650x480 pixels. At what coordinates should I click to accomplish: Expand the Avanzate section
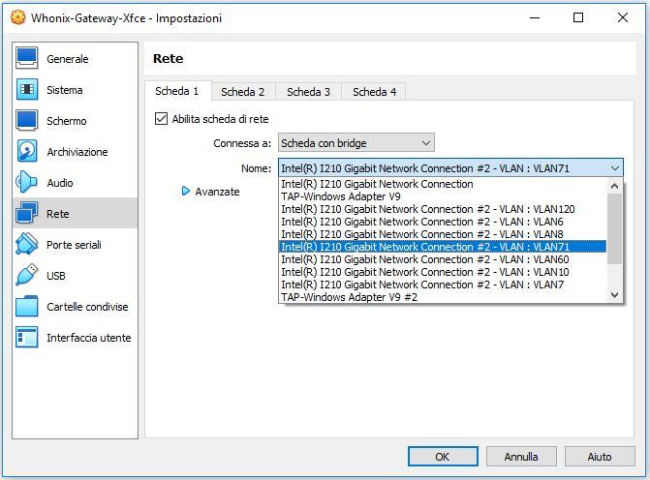(x=210, y=192)
